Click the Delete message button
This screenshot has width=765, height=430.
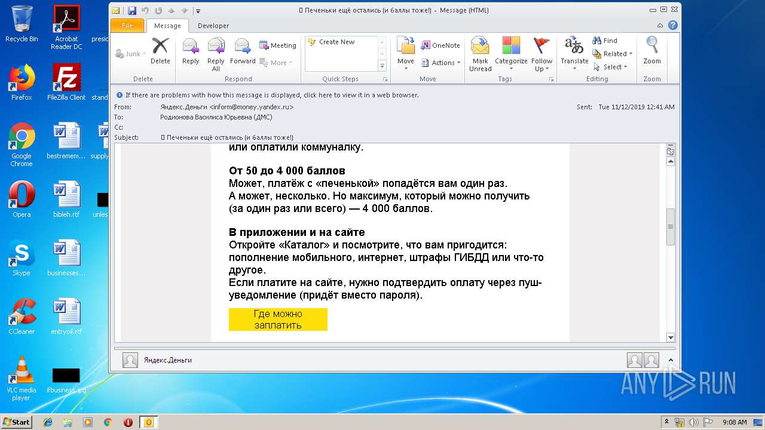coord(160,51)
